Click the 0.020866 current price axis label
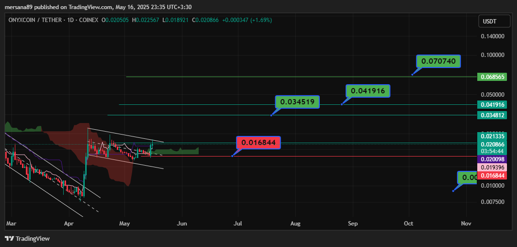Image resolution: width=517 pixels, height=247 pixels. [x=492, y=145]
